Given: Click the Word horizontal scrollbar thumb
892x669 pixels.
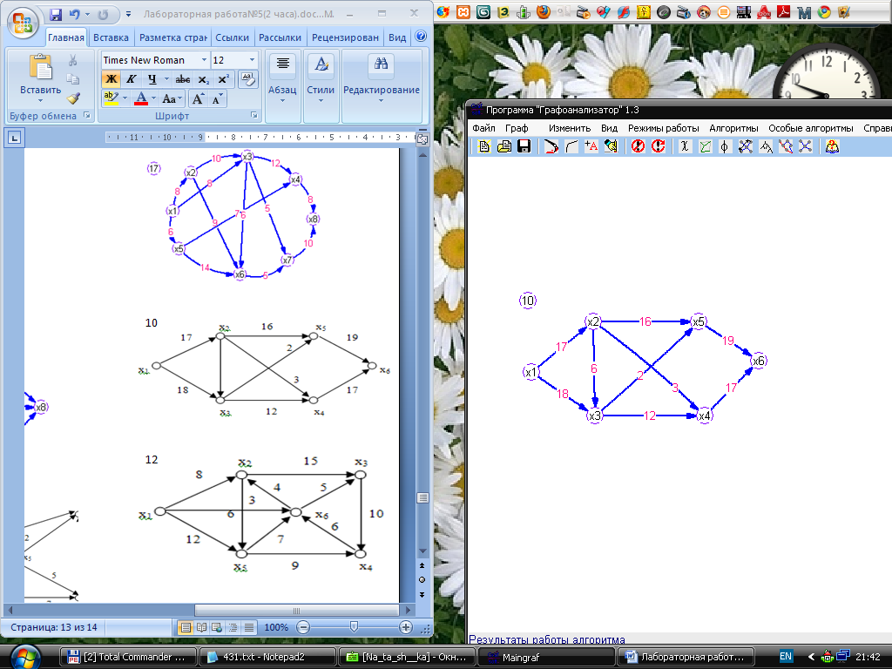Looking at the screenshot, I should (296, 611).
